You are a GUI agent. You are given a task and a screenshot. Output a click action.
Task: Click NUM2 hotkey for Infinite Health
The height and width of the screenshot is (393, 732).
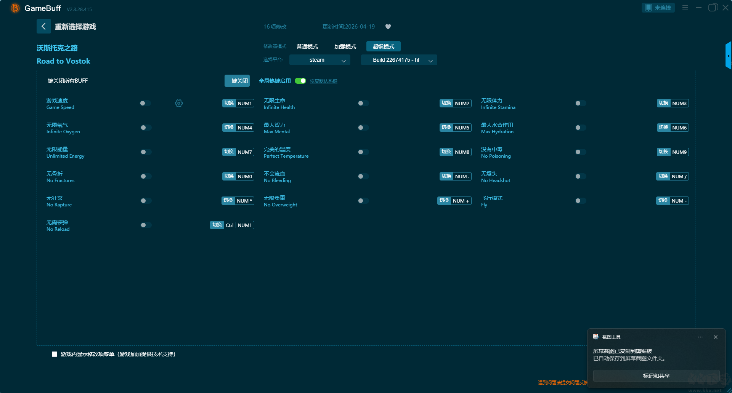(462, 103)
